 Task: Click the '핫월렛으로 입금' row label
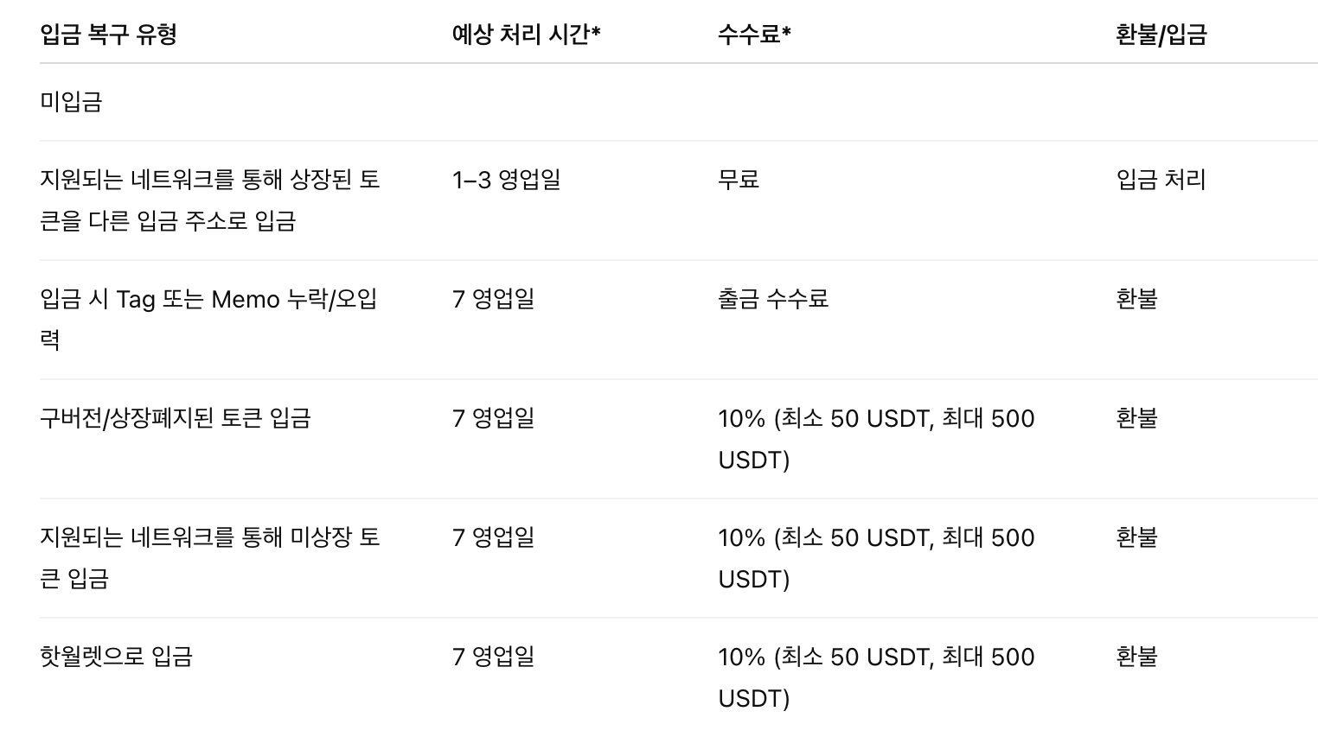coord(116,657)
